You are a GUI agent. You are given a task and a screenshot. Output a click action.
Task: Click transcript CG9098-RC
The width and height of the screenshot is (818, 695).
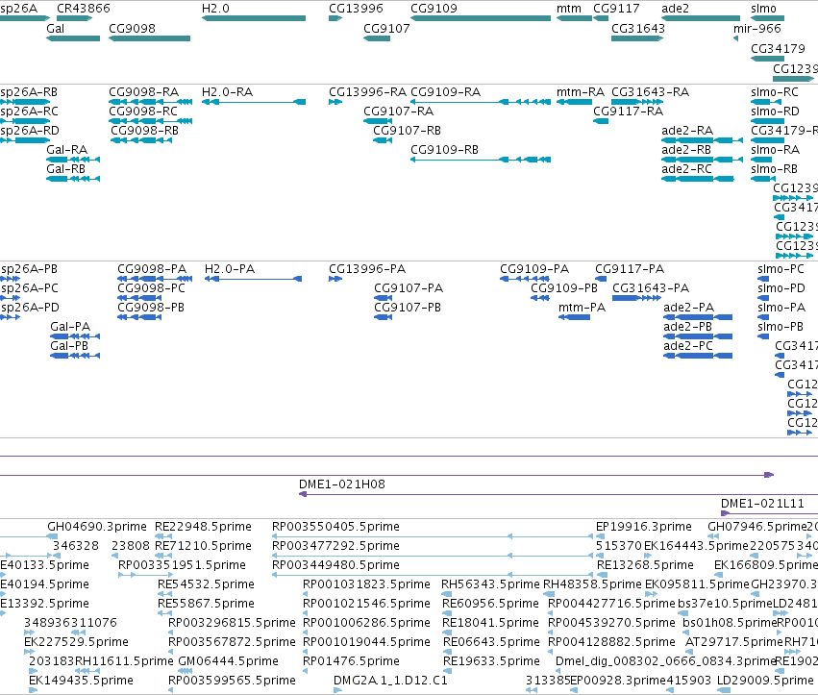[x=150, y=121]
